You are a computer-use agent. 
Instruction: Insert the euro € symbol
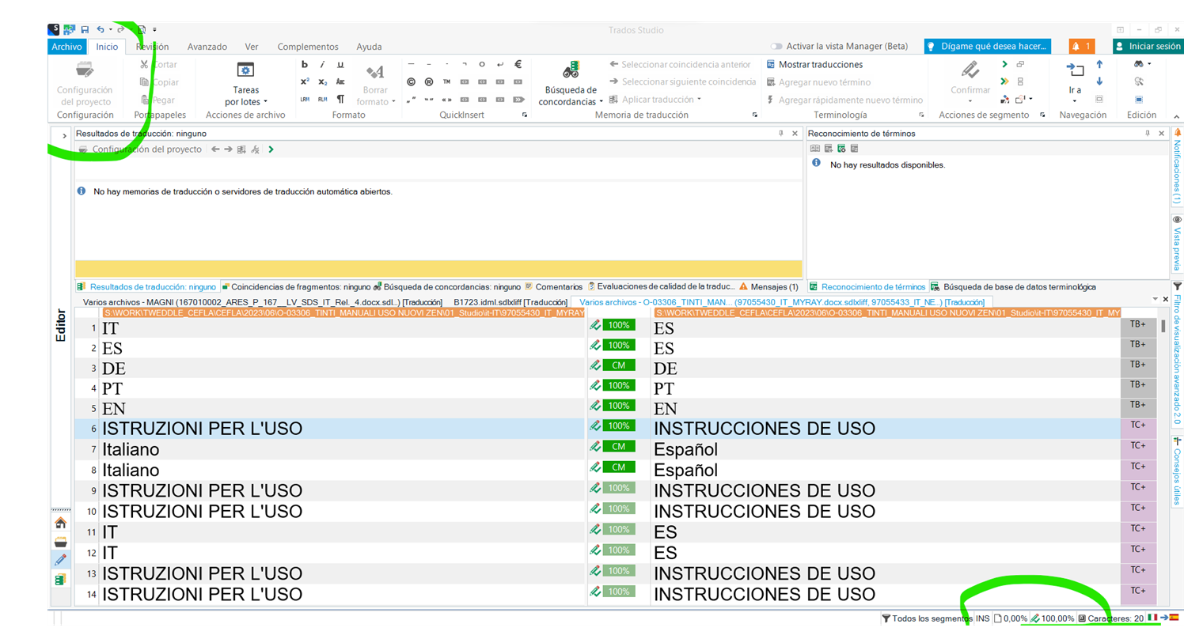(x=518, y=65)
